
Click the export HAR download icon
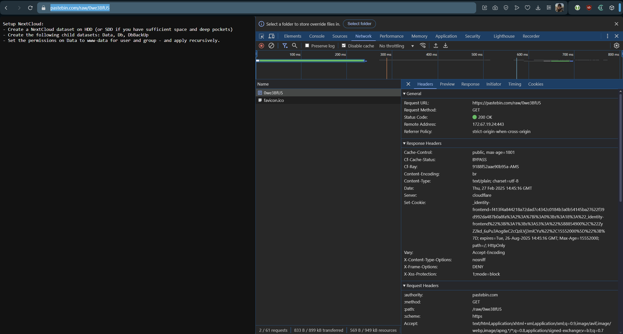coord(445,46)
